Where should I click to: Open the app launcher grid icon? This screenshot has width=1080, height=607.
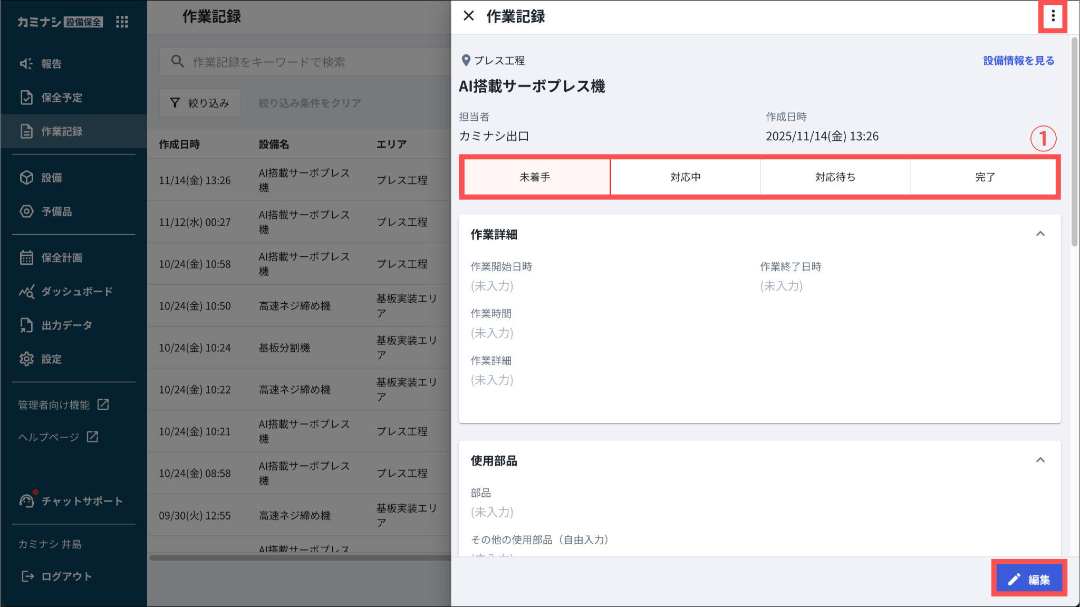[122, 22]
